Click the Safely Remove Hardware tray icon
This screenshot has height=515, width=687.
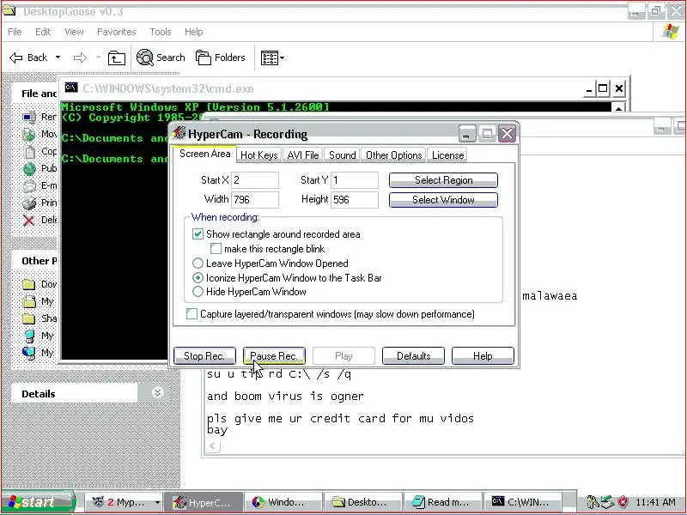607,502
